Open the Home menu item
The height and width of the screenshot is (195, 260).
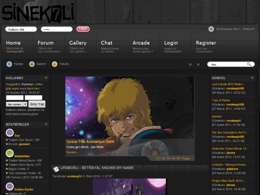(15, 47)
